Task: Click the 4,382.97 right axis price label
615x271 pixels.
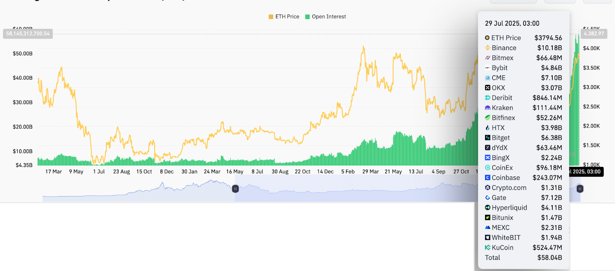Action: [594, 34]
